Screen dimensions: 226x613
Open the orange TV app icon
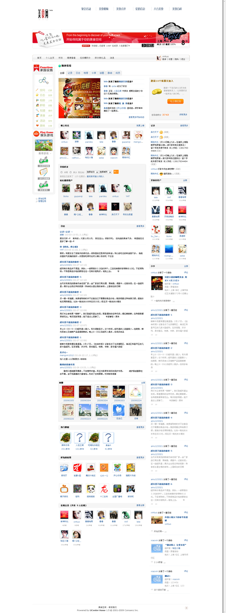65,489
